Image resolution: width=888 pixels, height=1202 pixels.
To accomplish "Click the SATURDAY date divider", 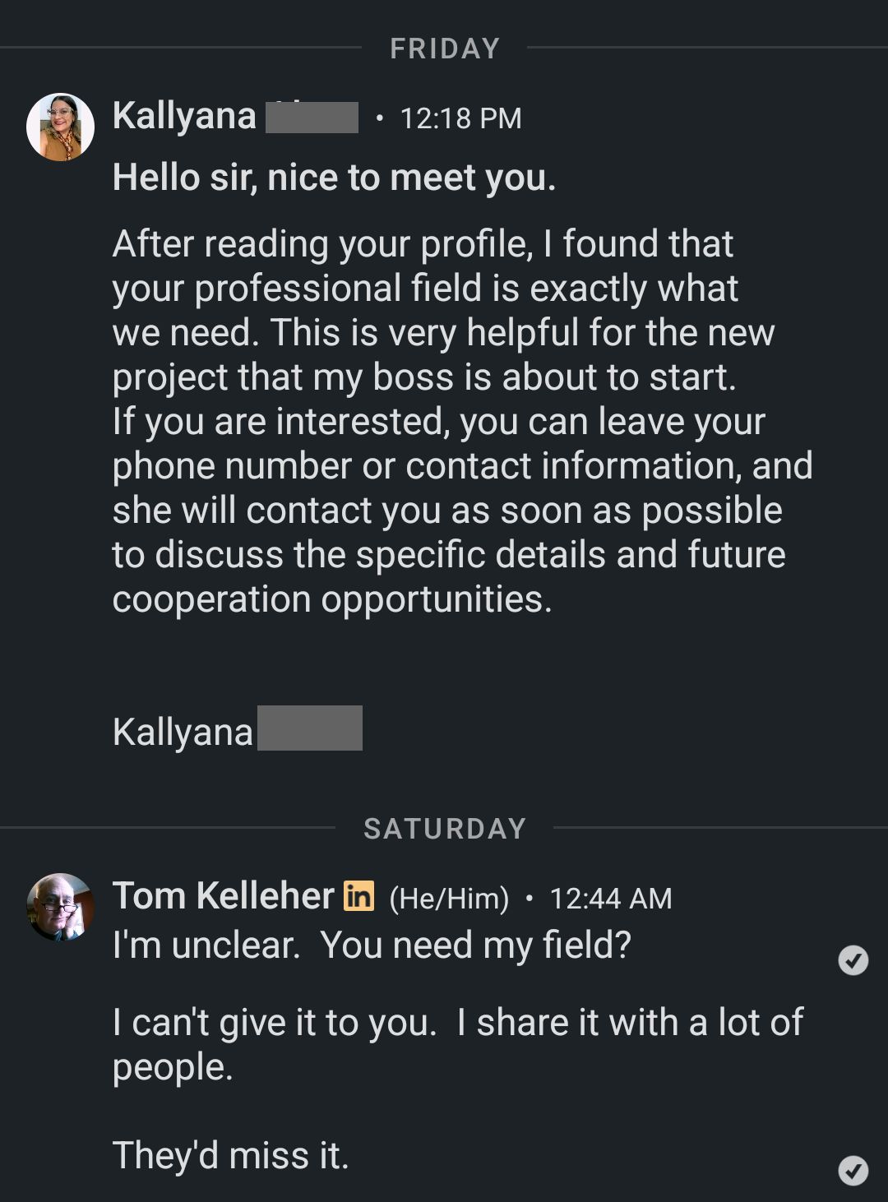I will (x=444, y=829).
